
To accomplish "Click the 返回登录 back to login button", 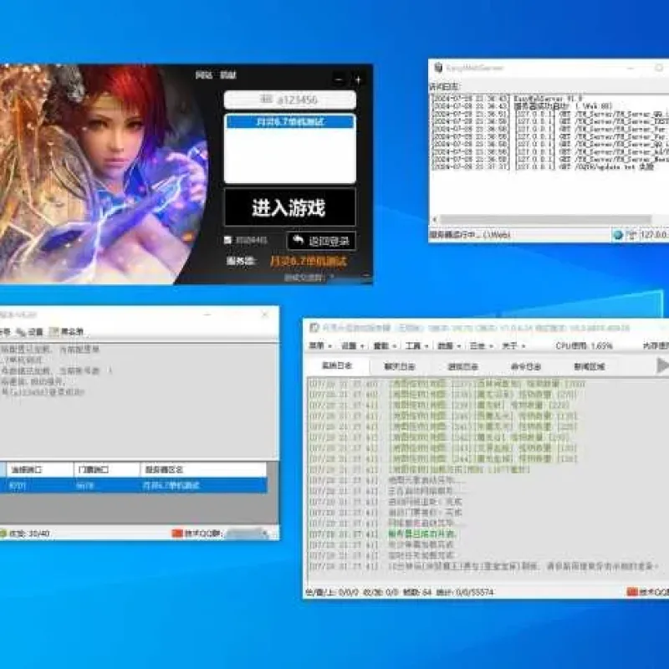I will pos(321,241).
